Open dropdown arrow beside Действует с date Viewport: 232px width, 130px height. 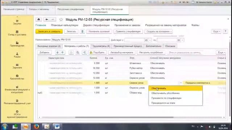150,40
